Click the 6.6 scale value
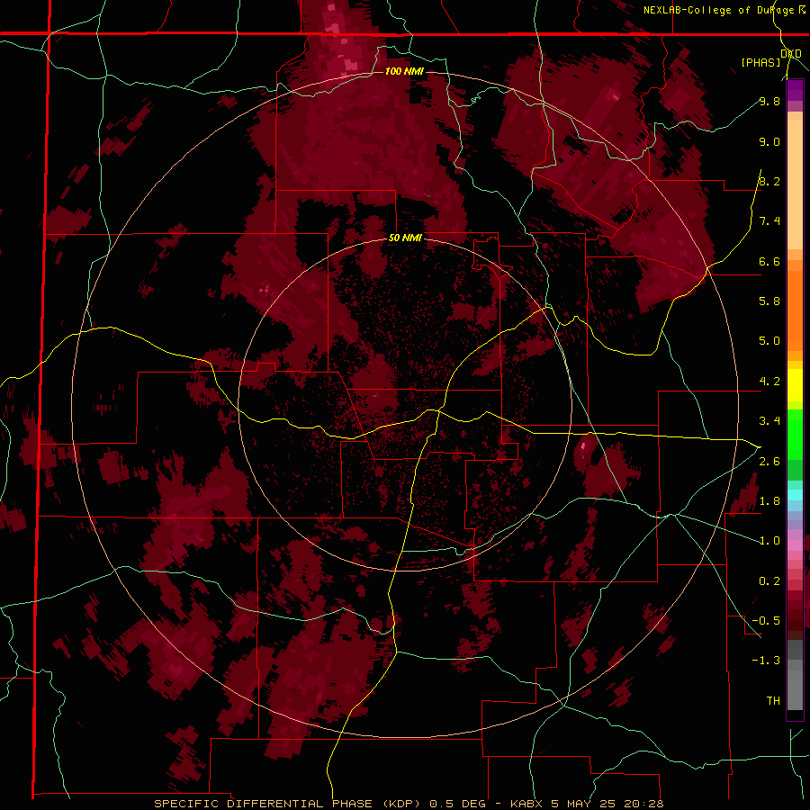 (769, 261)
